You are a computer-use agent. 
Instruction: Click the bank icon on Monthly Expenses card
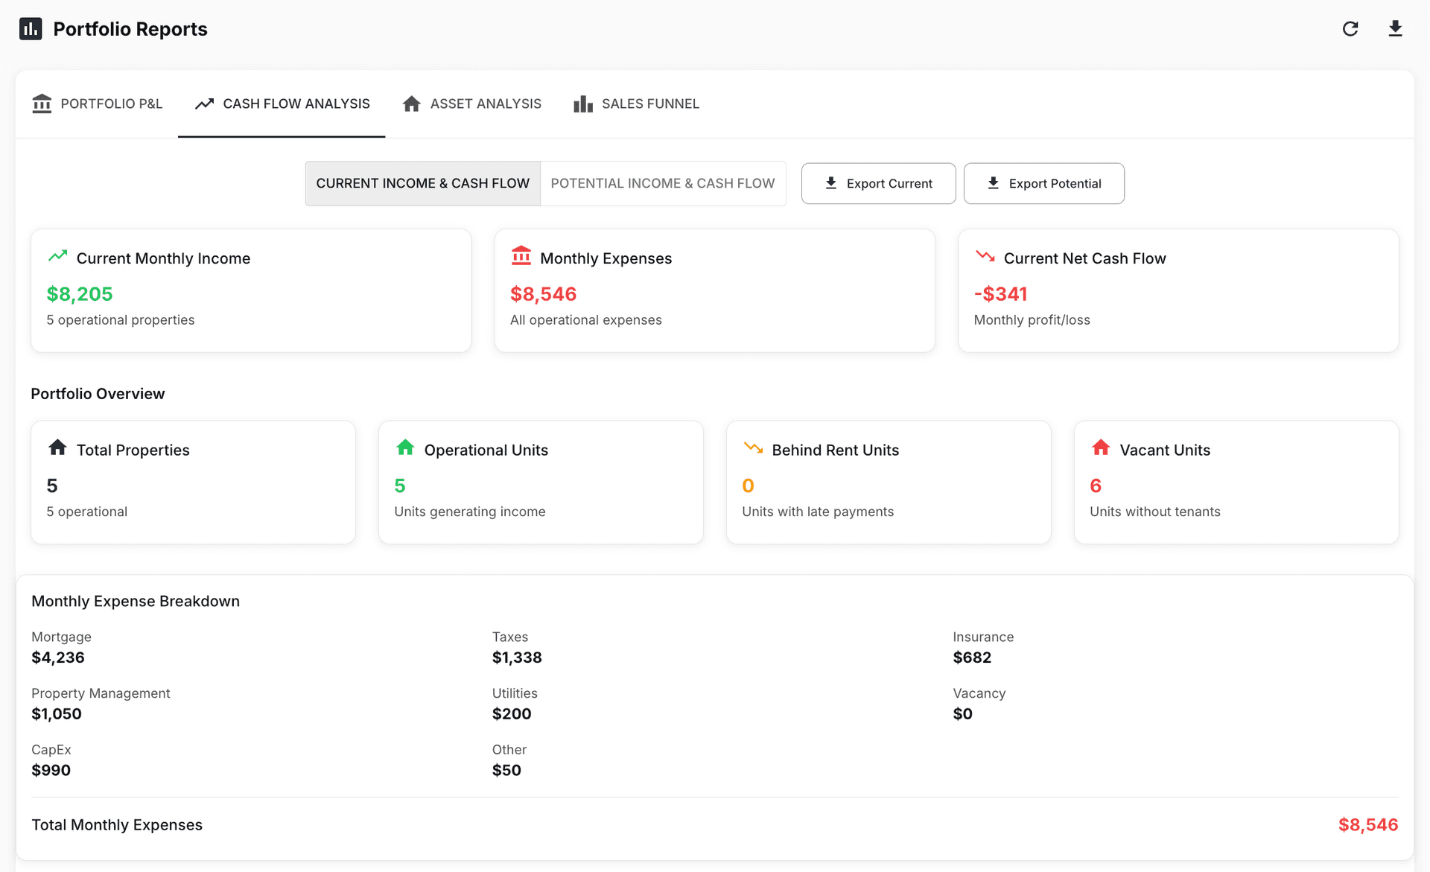tap(521, 256)
